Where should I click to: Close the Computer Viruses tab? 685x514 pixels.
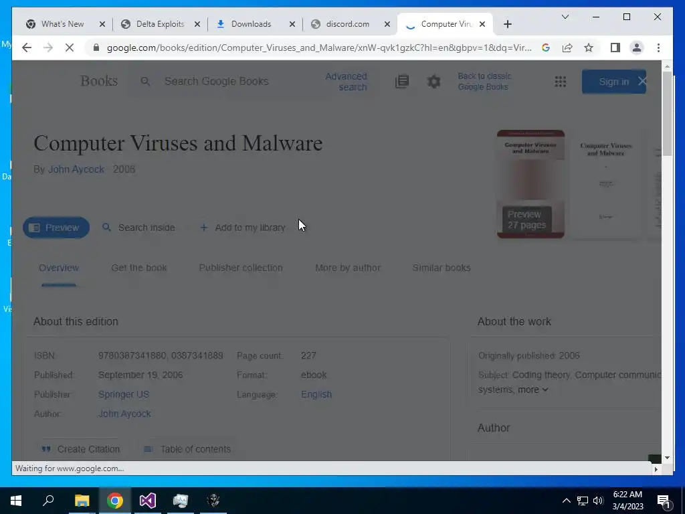tap(482, 24)
